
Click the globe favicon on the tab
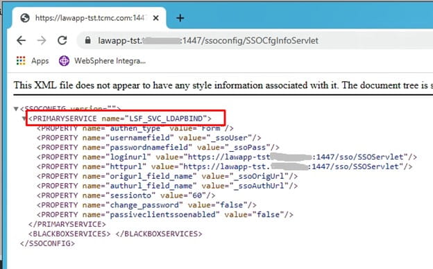25,18
